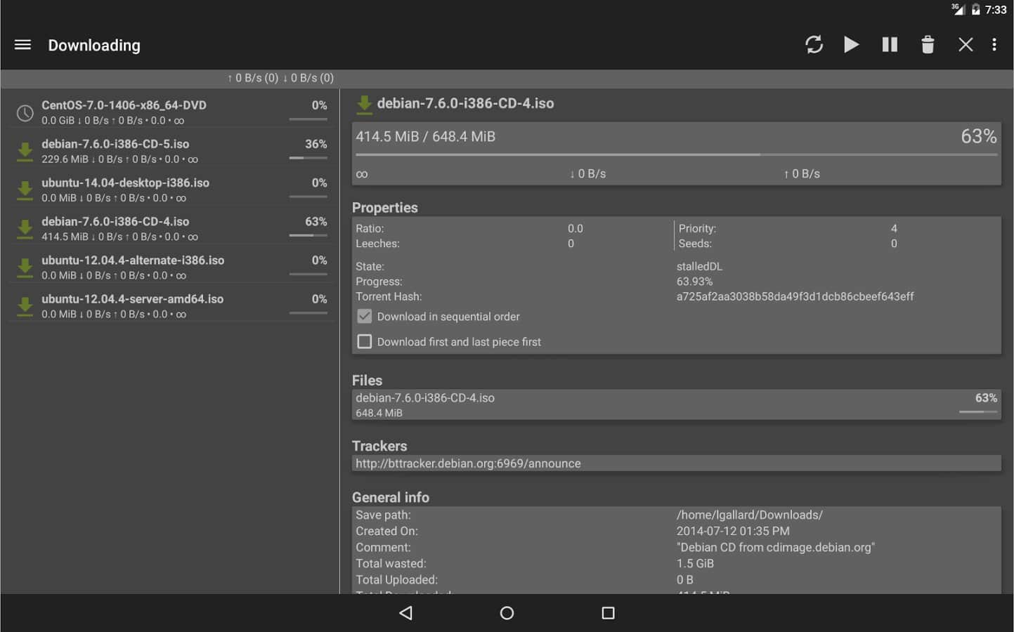Click the refresh torrents icon
The width and height of the screenshot is (1014, 632).
pyautogui.click(x=814, y=45)
